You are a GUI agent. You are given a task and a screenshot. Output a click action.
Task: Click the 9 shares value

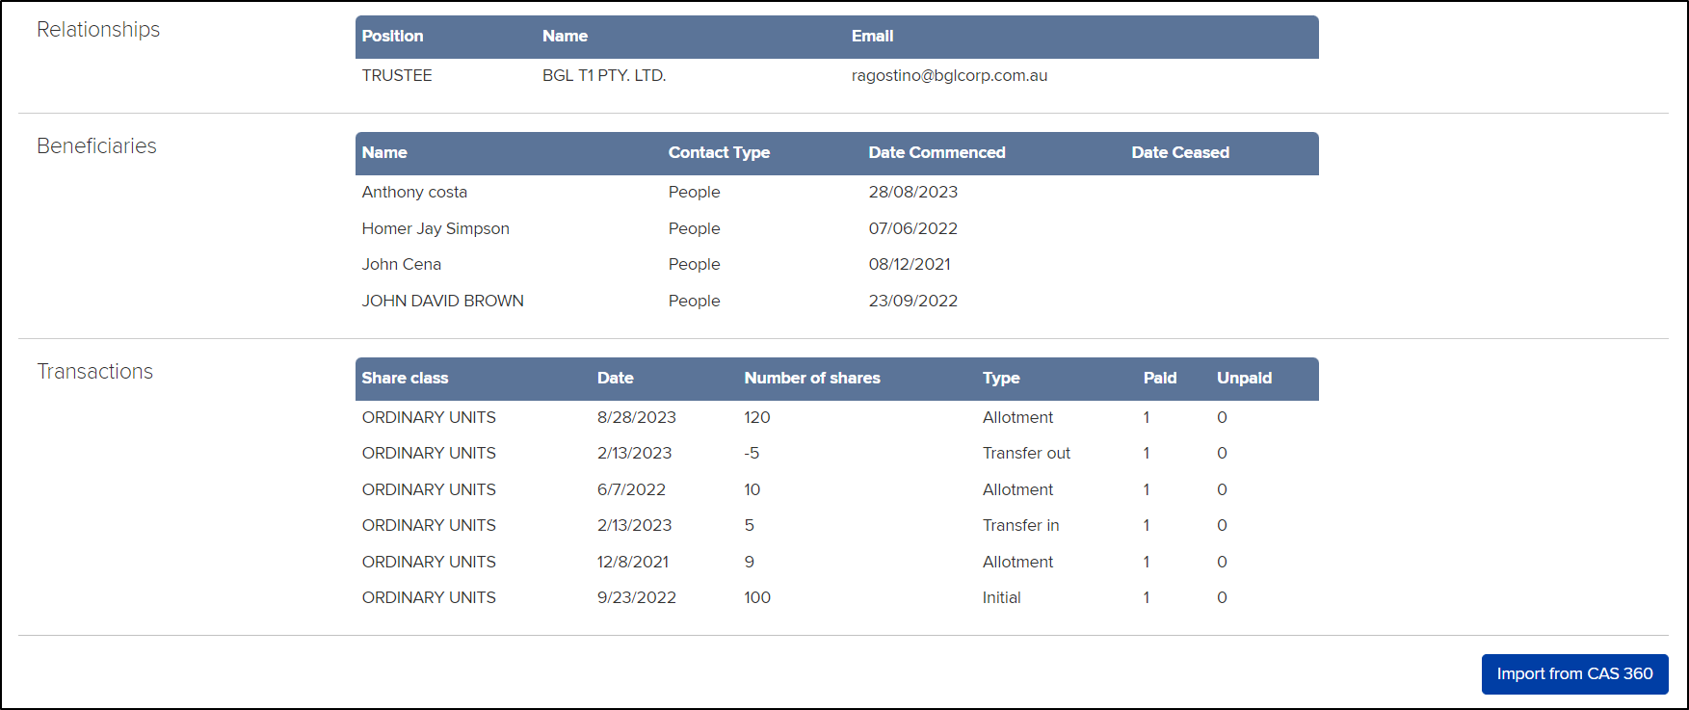pyautogui.click(x=750, y=562)
